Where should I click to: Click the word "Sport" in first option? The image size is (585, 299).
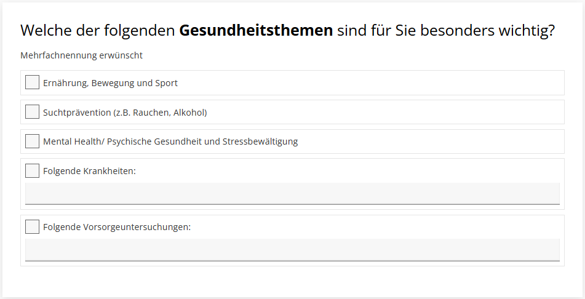pyautogui.click(x=166, y=83)
